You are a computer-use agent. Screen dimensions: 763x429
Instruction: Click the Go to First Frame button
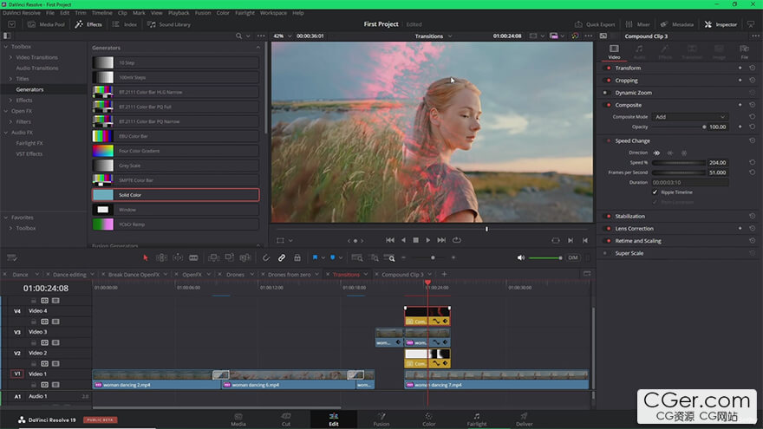point(390,240)
